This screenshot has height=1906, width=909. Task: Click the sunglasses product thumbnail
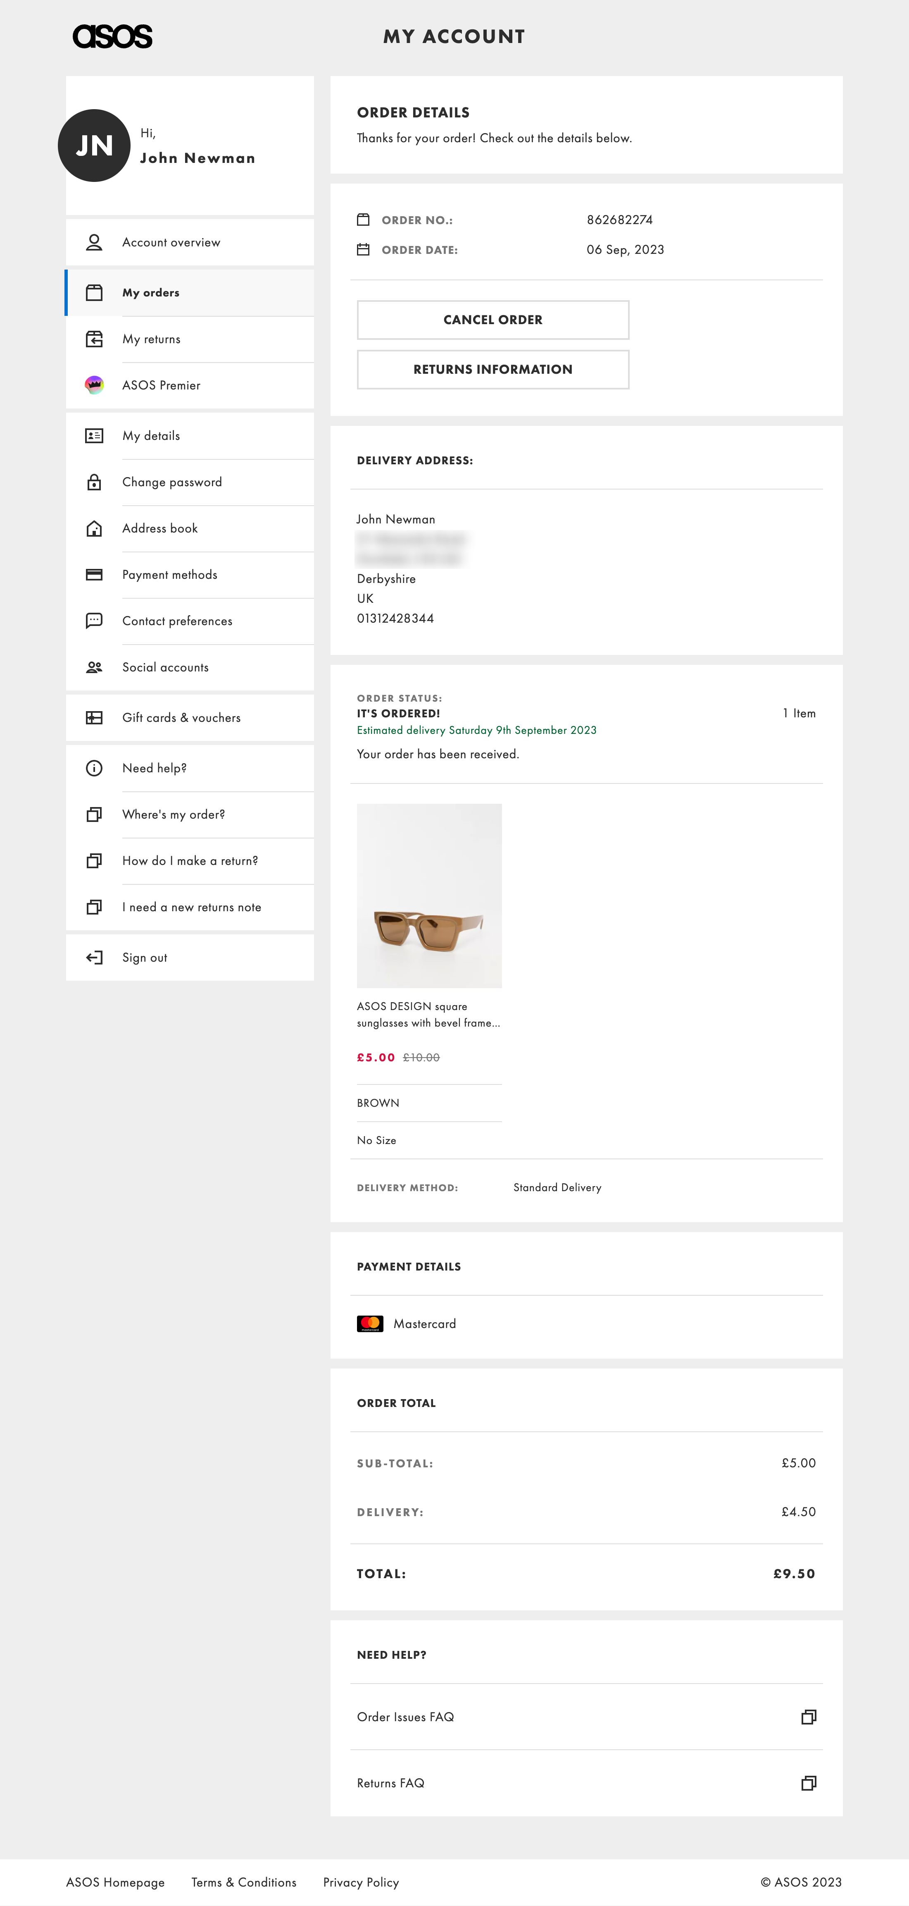click(429, 898)
